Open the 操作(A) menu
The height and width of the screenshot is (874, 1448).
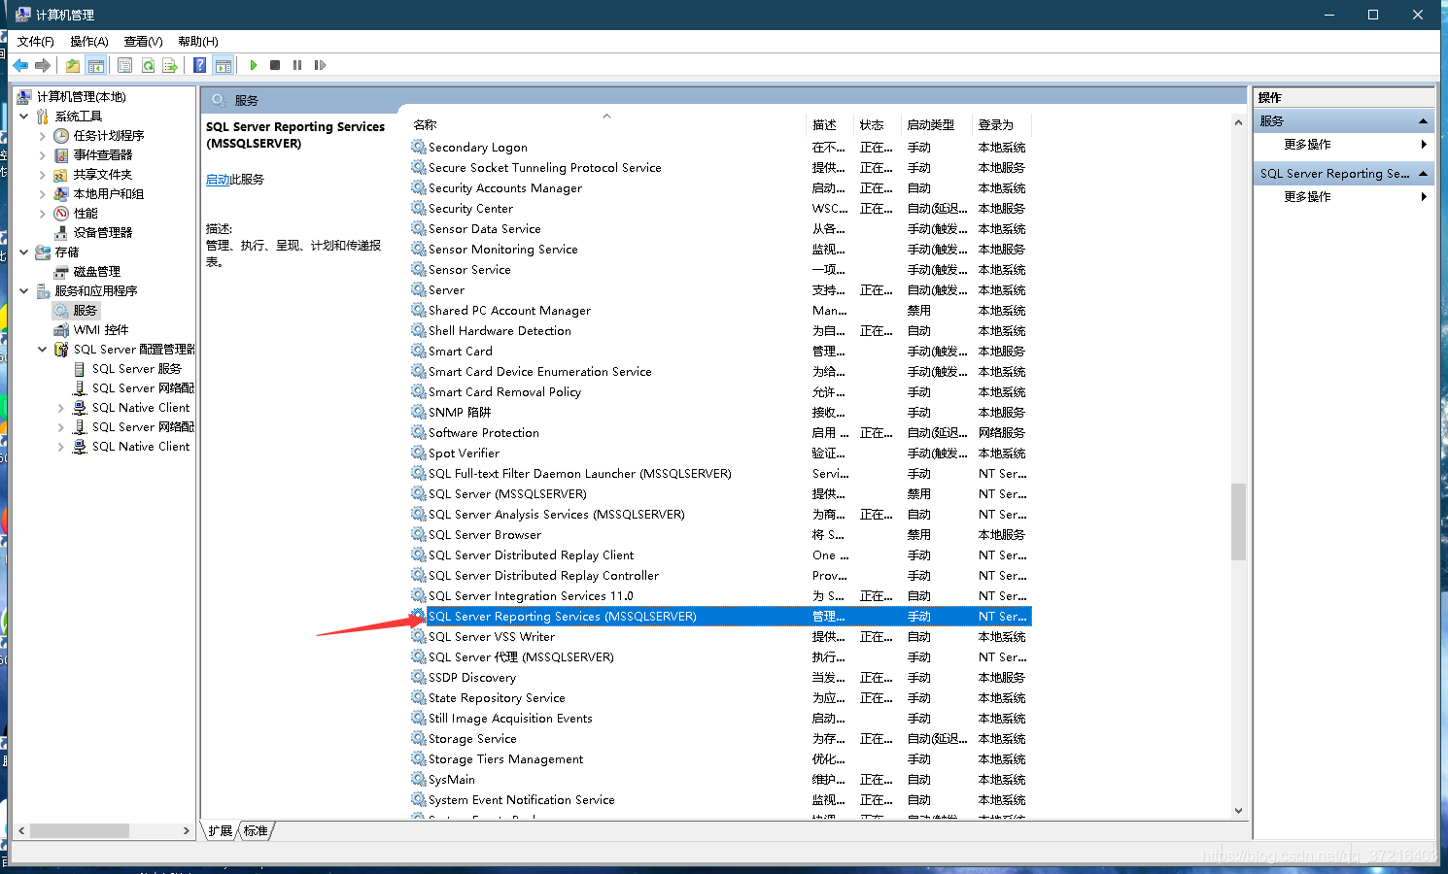click(x=89, y=41)
